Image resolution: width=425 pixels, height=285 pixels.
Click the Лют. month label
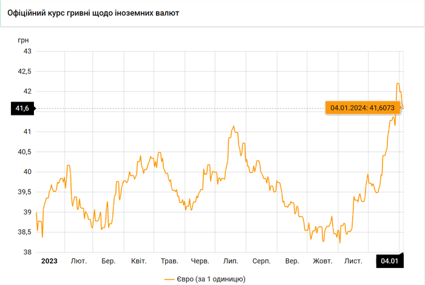tap(78, 261)
